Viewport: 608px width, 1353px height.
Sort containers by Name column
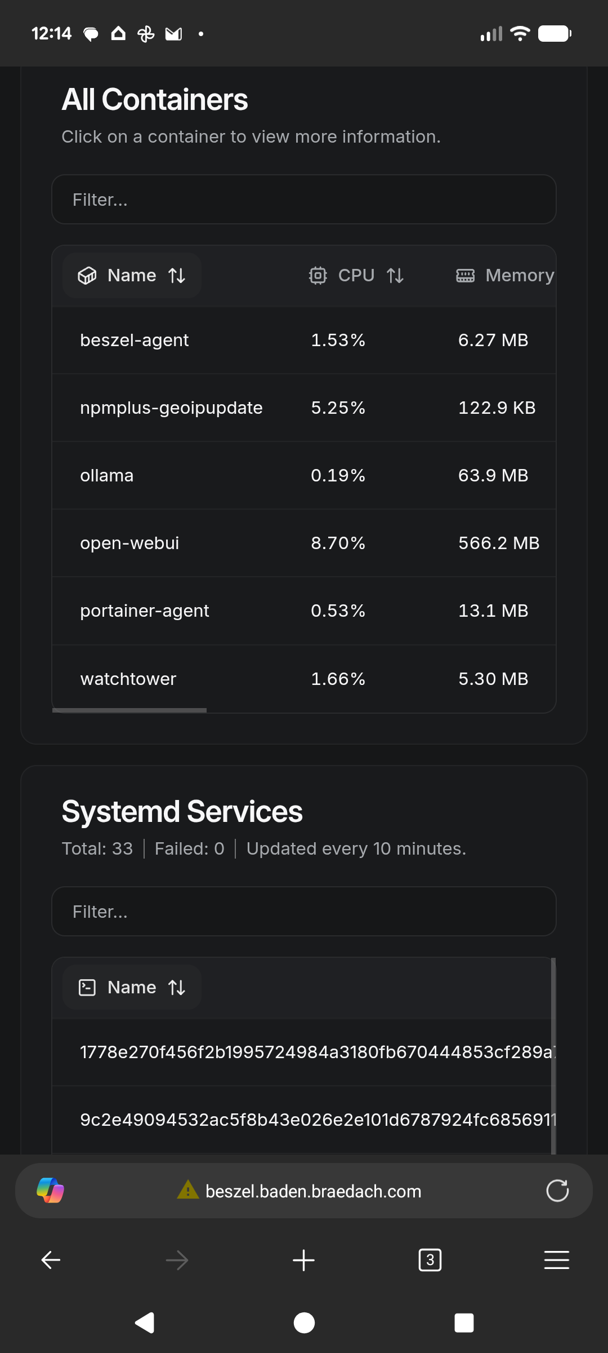132,276
